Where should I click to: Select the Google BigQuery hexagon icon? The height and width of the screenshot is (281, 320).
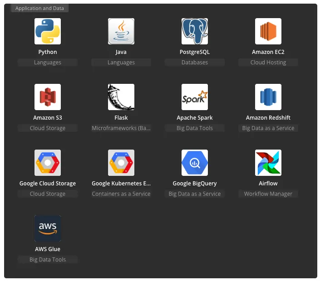click(x=195, y=163)
